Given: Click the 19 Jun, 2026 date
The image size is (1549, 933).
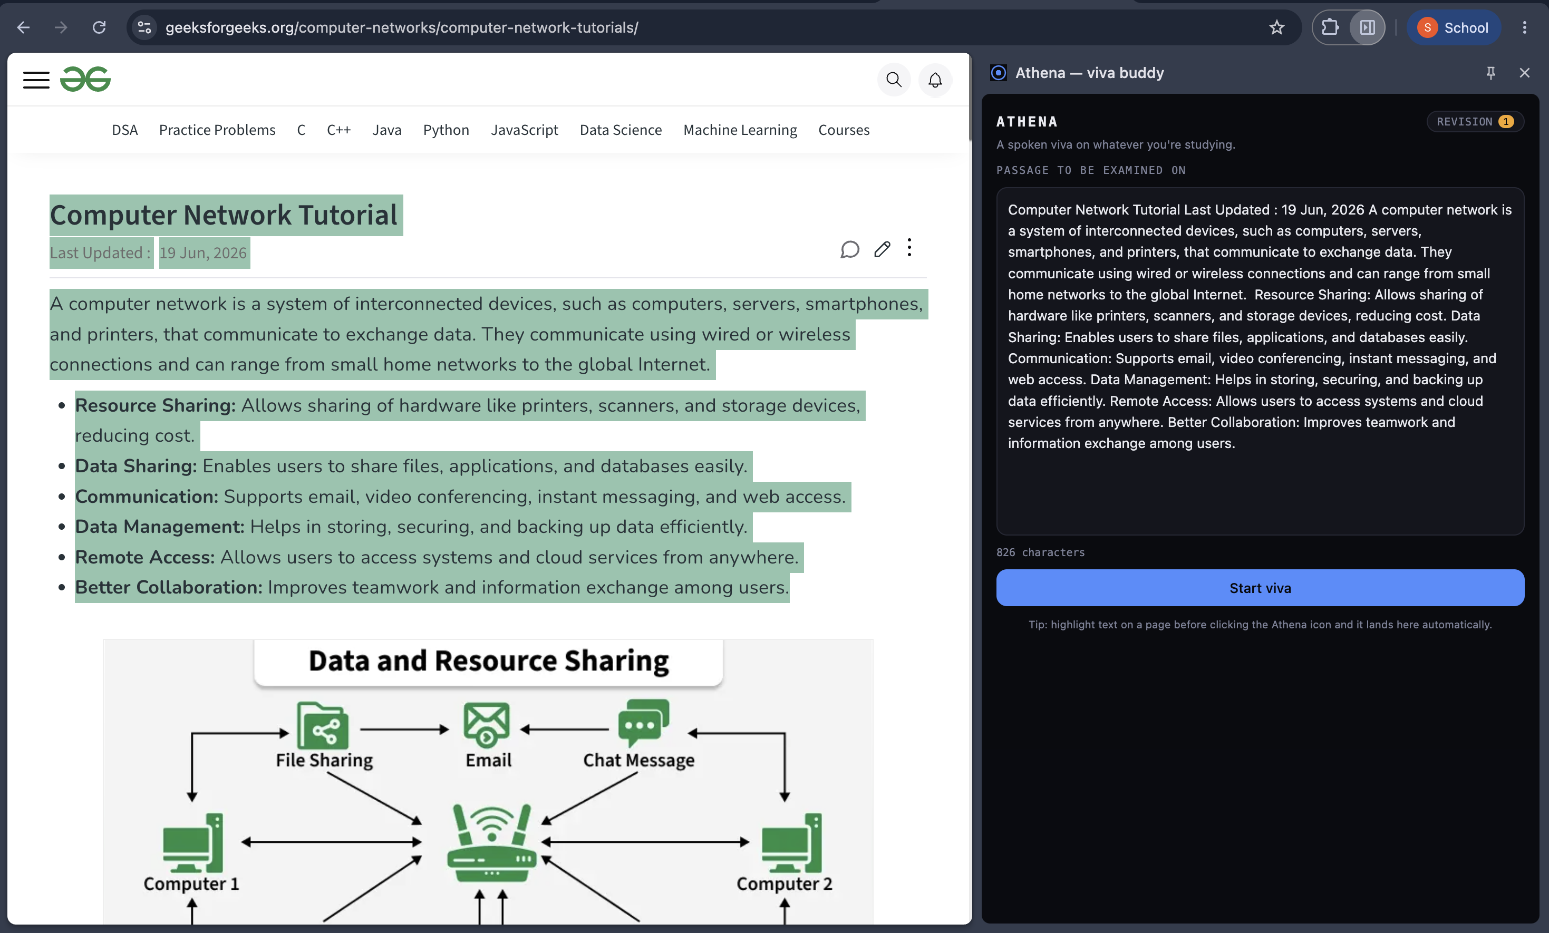Looking at the screenshot, I should tap(203, 252).
